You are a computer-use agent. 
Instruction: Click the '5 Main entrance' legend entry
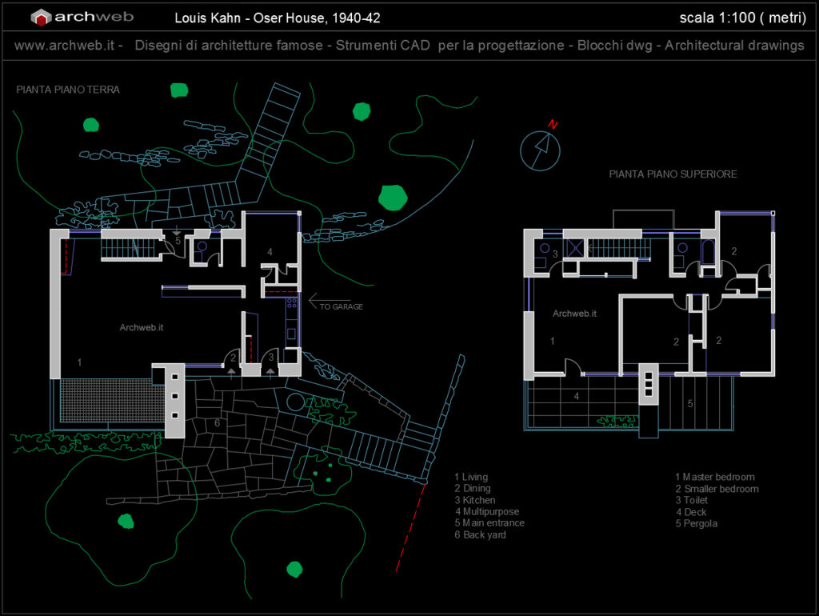point(489,523)
